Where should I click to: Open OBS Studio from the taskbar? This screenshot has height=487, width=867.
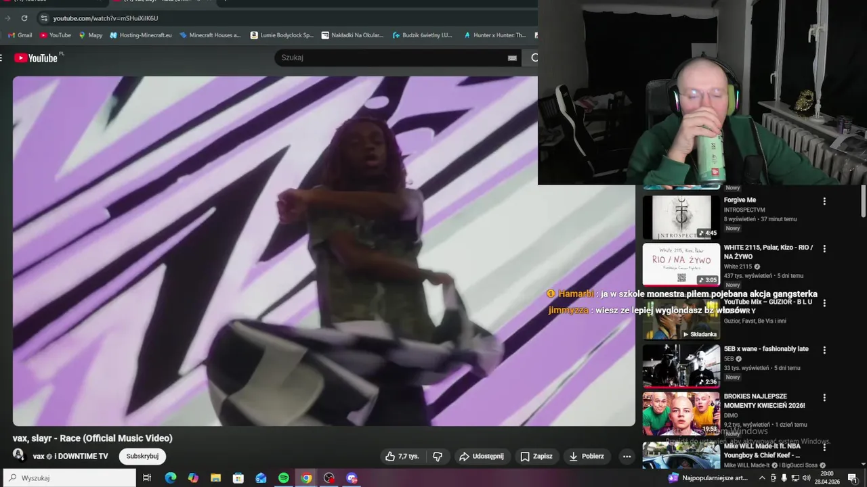tap(329, 478)
